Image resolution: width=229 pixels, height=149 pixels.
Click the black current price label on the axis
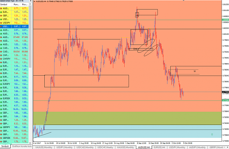pyautogui.click(x=225, y=92)
